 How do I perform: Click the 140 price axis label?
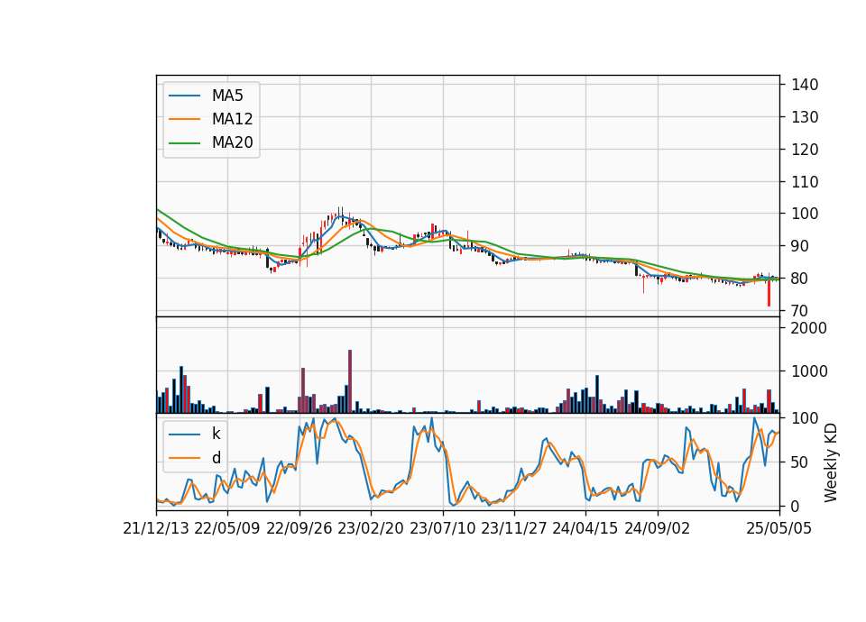tap(805, 85)
